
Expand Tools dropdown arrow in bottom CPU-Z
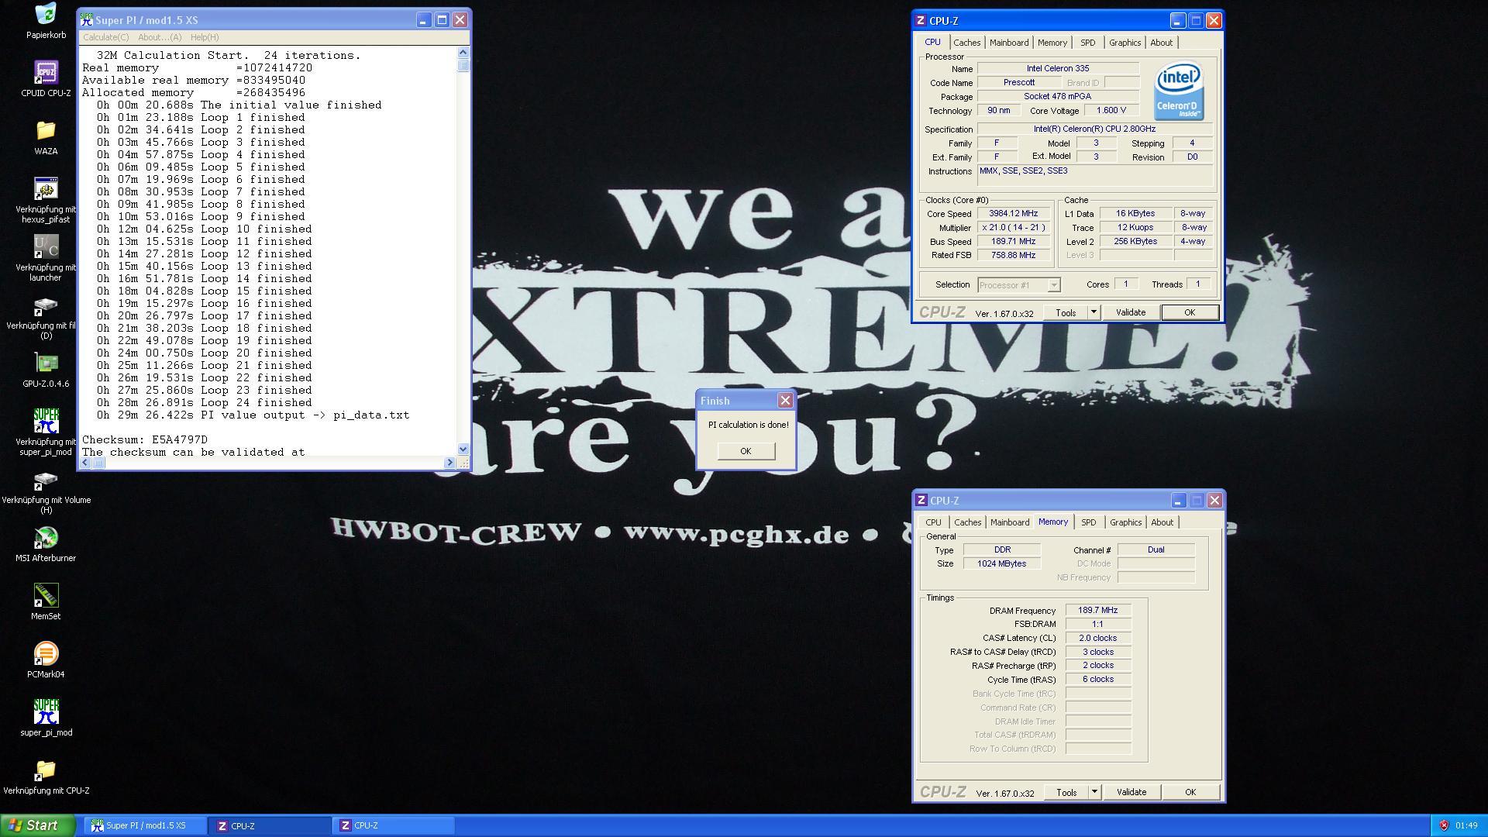pyautogui.click(x=1094, y=792)
